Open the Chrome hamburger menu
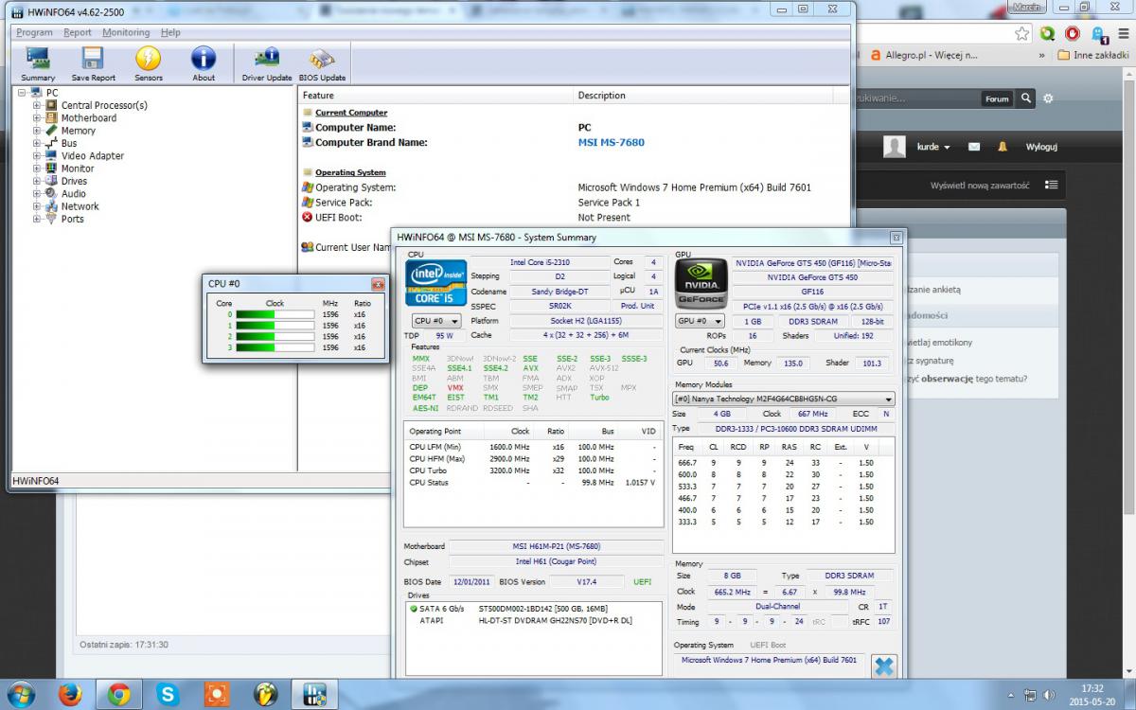Screen dimensions: 1136x710 [1123, 33]
